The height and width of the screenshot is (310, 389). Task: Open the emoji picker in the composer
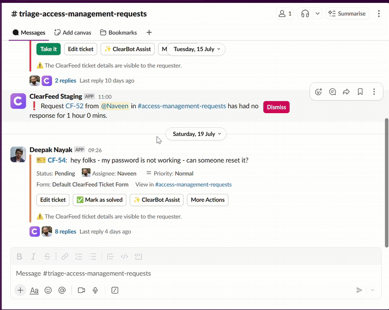48,290
